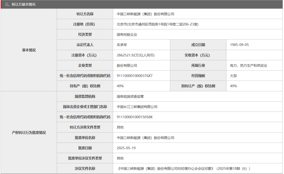Click the 成立日期 label
Image resolution: width=284 pixels, height=174 pixels.
[x=198, y=45]
